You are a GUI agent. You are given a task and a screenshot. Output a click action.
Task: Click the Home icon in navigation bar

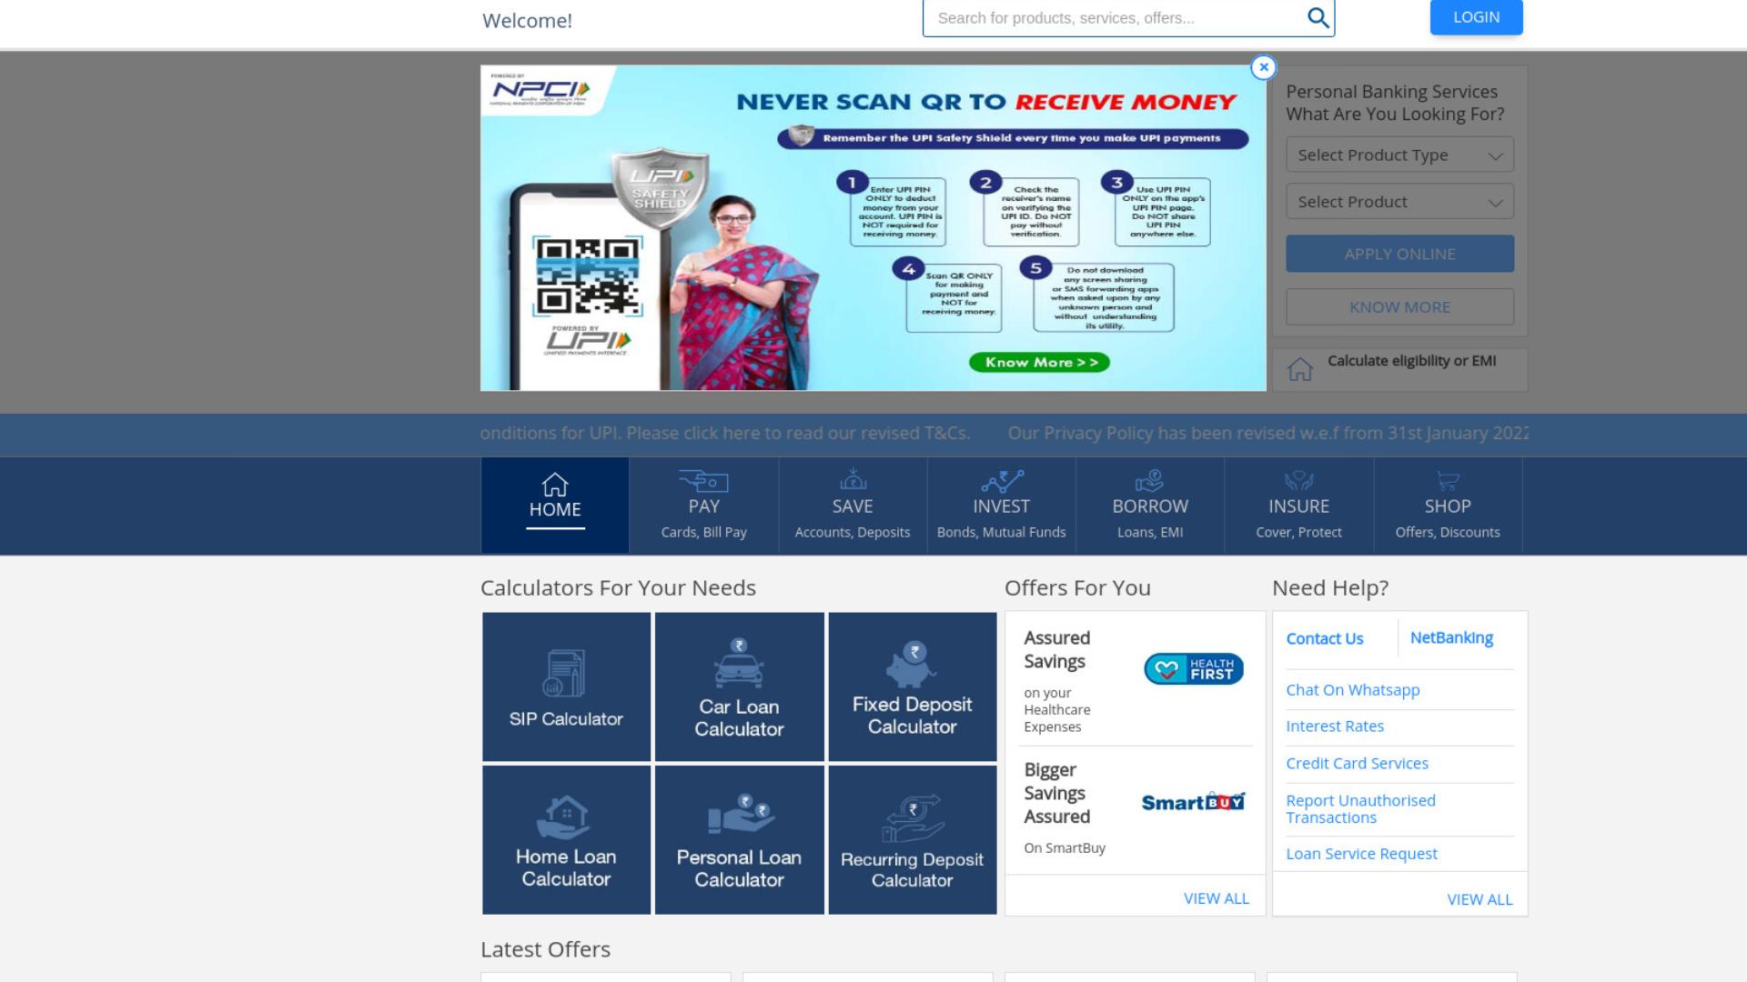[555, 484]
